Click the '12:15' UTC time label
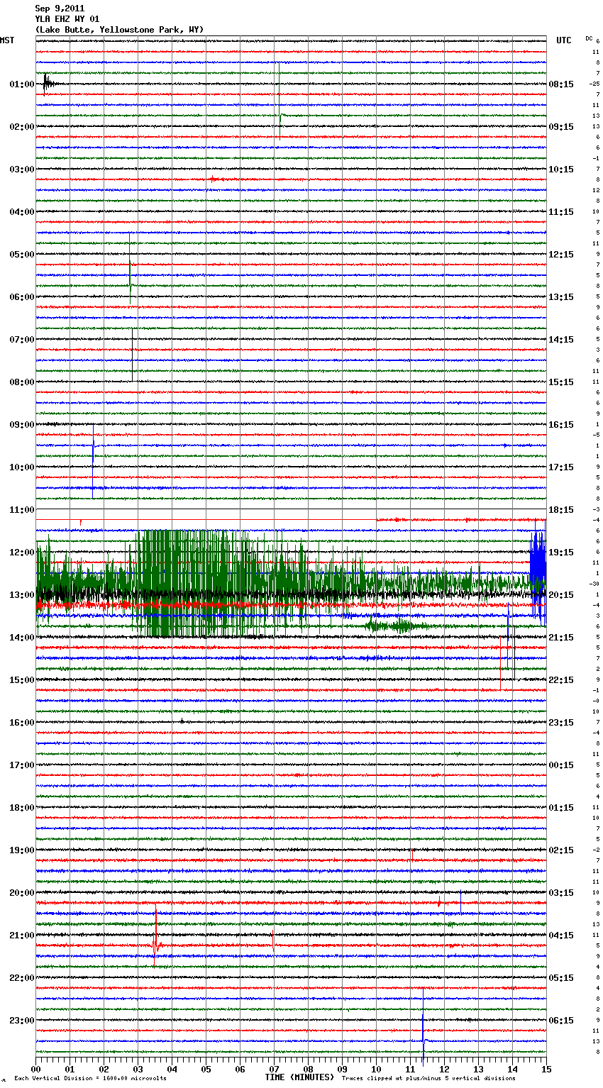 tap(561, 255)
